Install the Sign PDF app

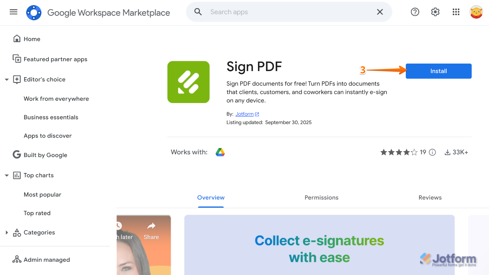(x=438, y=71)
